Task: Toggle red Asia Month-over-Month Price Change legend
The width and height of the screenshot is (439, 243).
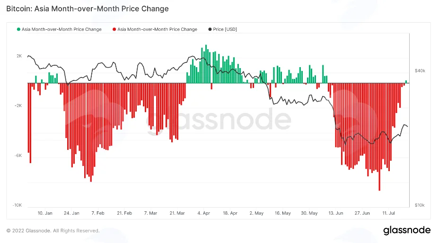Action: click(x=155, y=29)
